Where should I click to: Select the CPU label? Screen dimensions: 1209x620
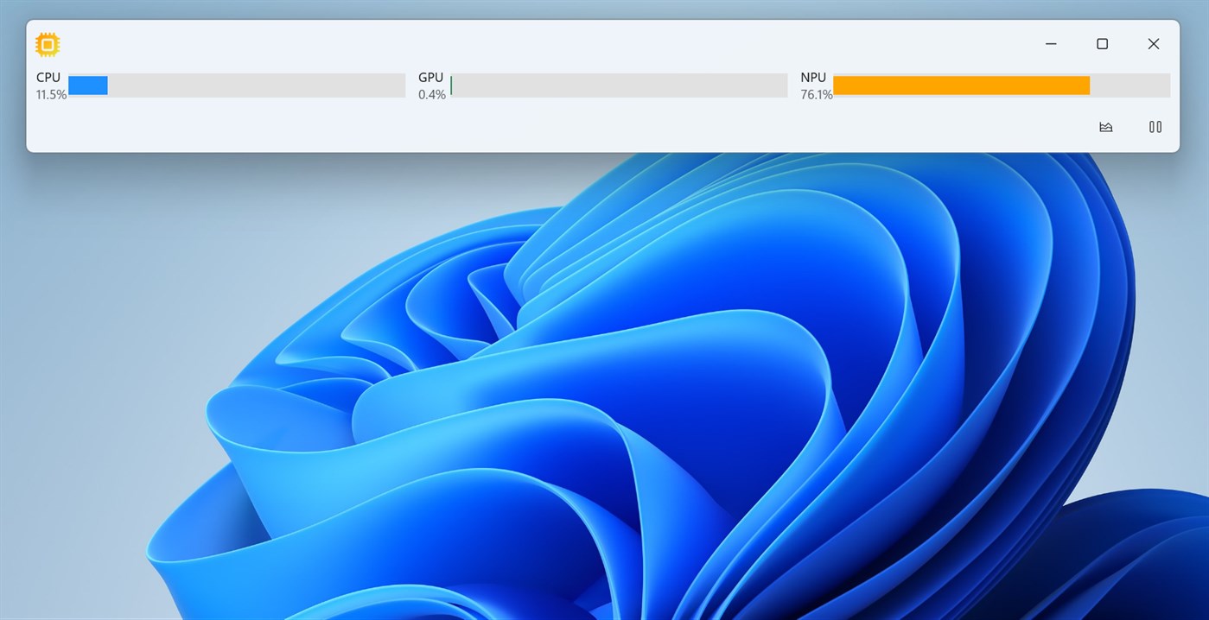tap(48, 78)
